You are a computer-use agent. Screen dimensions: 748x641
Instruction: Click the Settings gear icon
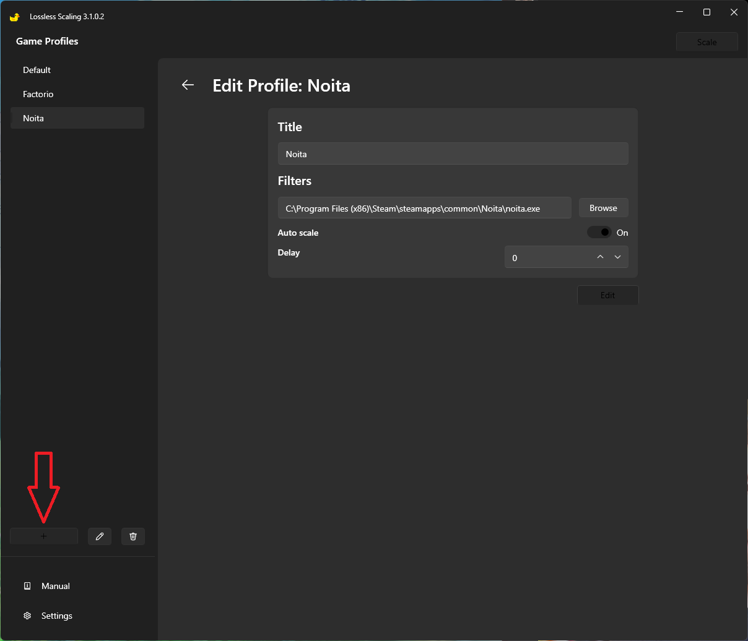point(27,616)
